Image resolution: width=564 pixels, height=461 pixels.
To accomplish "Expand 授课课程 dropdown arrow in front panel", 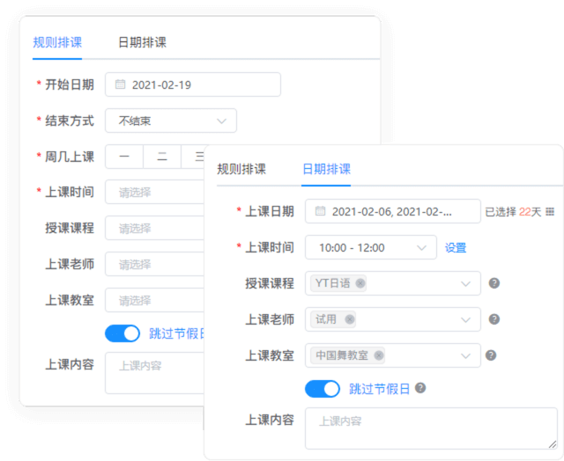I will tap(465, 283).
